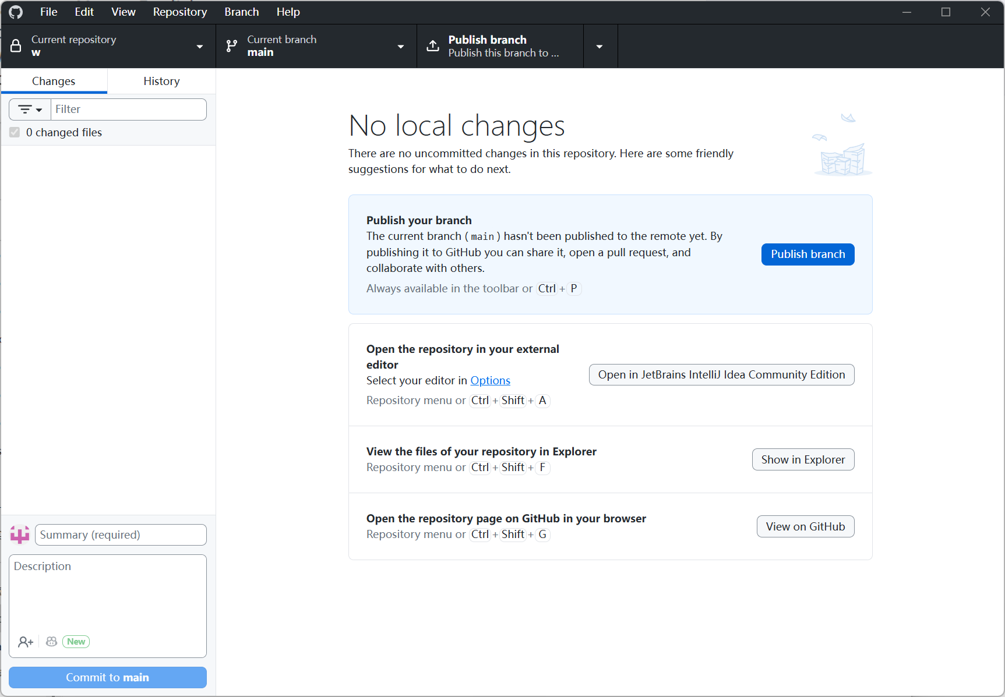
Task: Click the commit author avatar
Action: (20, 535)
